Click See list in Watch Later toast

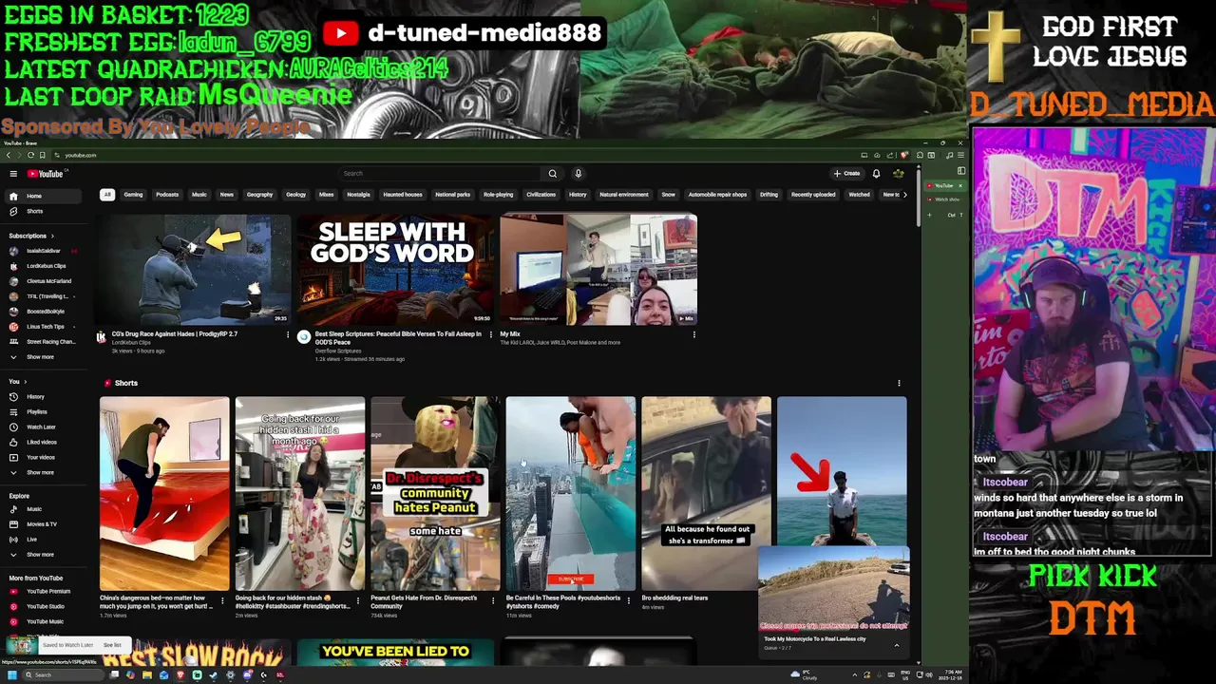(112, 645)
